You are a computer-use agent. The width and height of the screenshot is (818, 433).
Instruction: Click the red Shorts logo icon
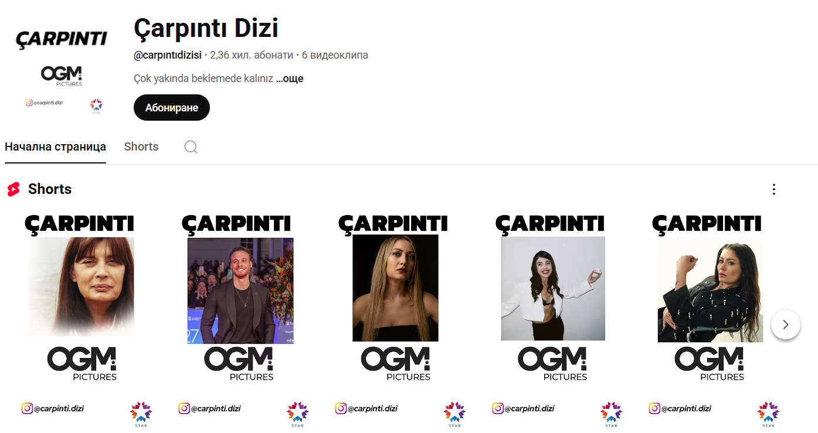[13, 189]
